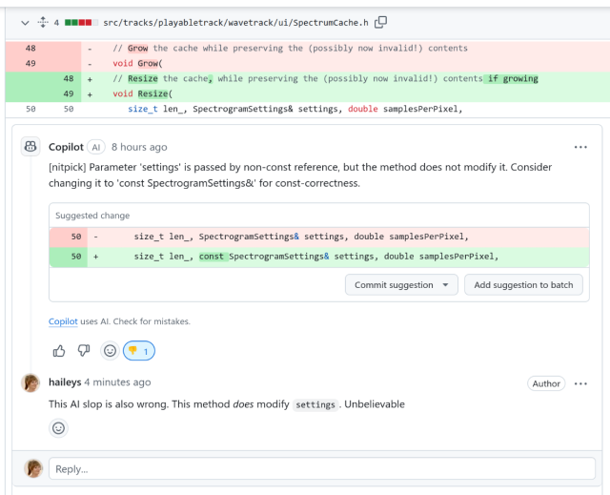Screen dimensions: 610x495
Task: Add emoji reaction to Copilot comment
Action: tap(110, 351)
